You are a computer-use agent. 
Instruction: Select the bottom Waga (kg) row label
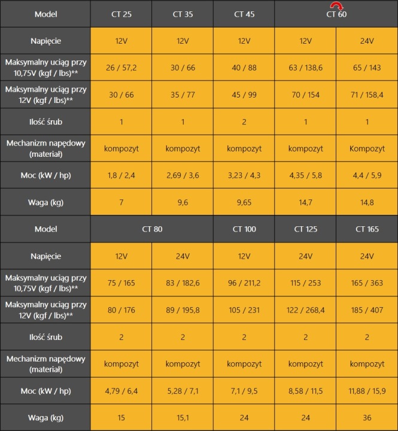(45, 418)
